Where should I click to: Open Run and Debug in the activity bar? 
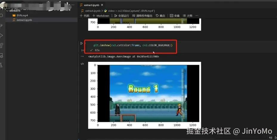(x=1, y=36)
